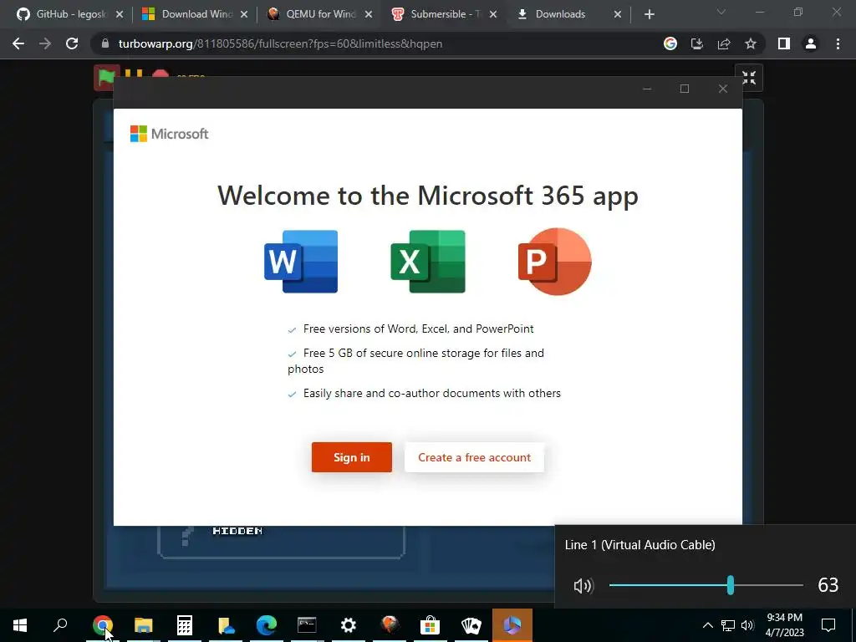
Task: Click the turbowarp.org address bar
Action: [377, 43]
